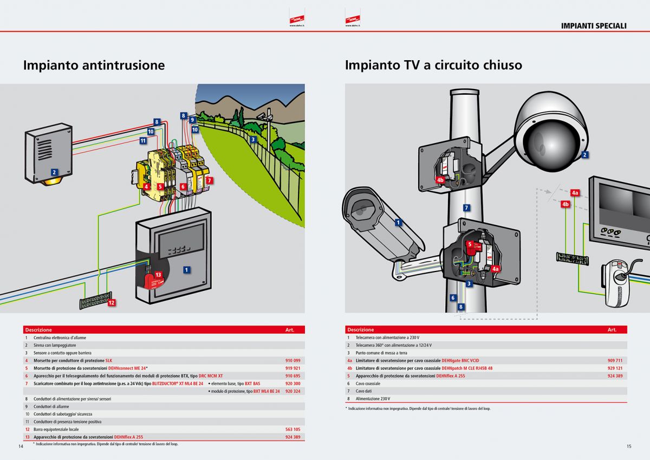Image resolution: width=650 pixels, height=460 pixels.
Task: Choose article 924 389 in the TV table
Action: (x=615, y=375)
